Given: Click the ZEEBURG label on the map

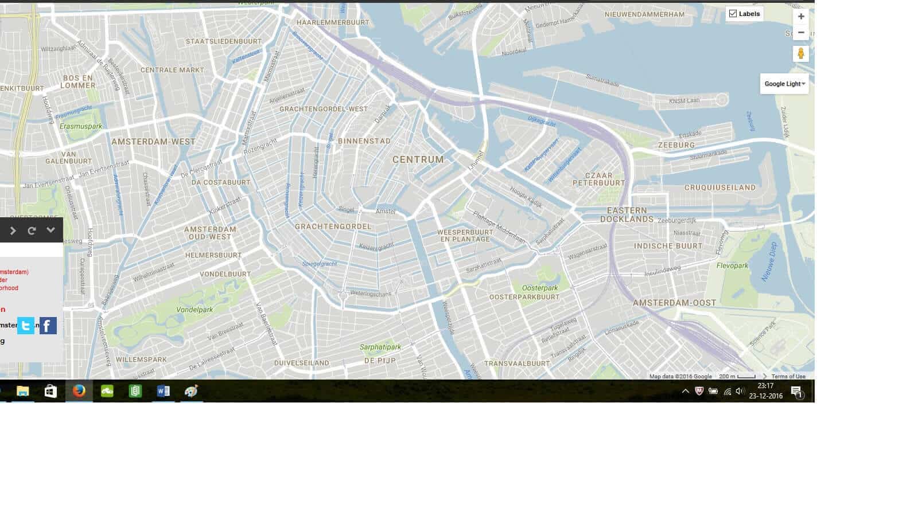Looking at the screenshot, I should [676, 145].
